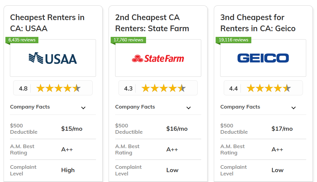The image size is (317, 182).
Task: Select the GEICO logo
Action: pos(263,58)
